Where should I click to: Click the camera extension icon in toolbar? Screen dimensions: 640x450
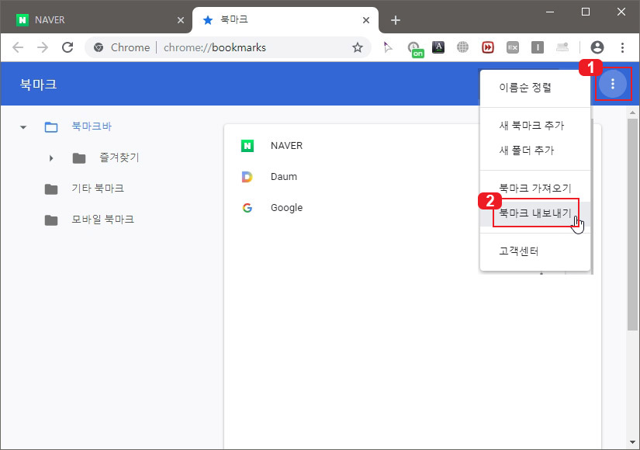(x=562, y=47)
